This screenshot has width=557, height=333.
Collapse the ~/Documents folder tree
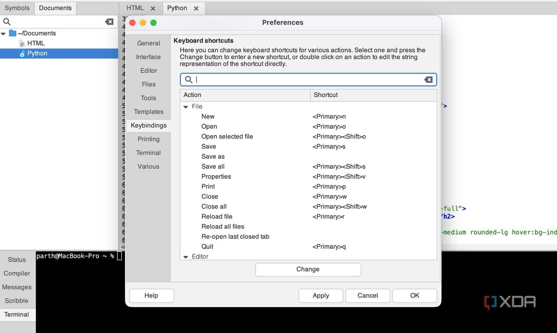pyautogui.click(x=3, y=33)
